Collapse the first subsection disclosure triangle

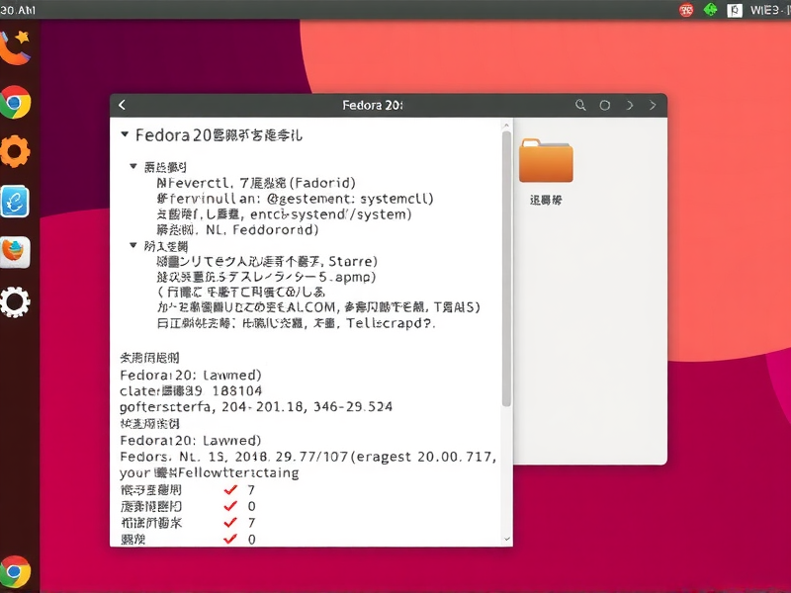click(134, 166)
